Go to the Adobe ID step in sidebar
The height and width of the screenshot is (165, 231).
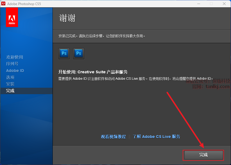[x=15, y=71]
